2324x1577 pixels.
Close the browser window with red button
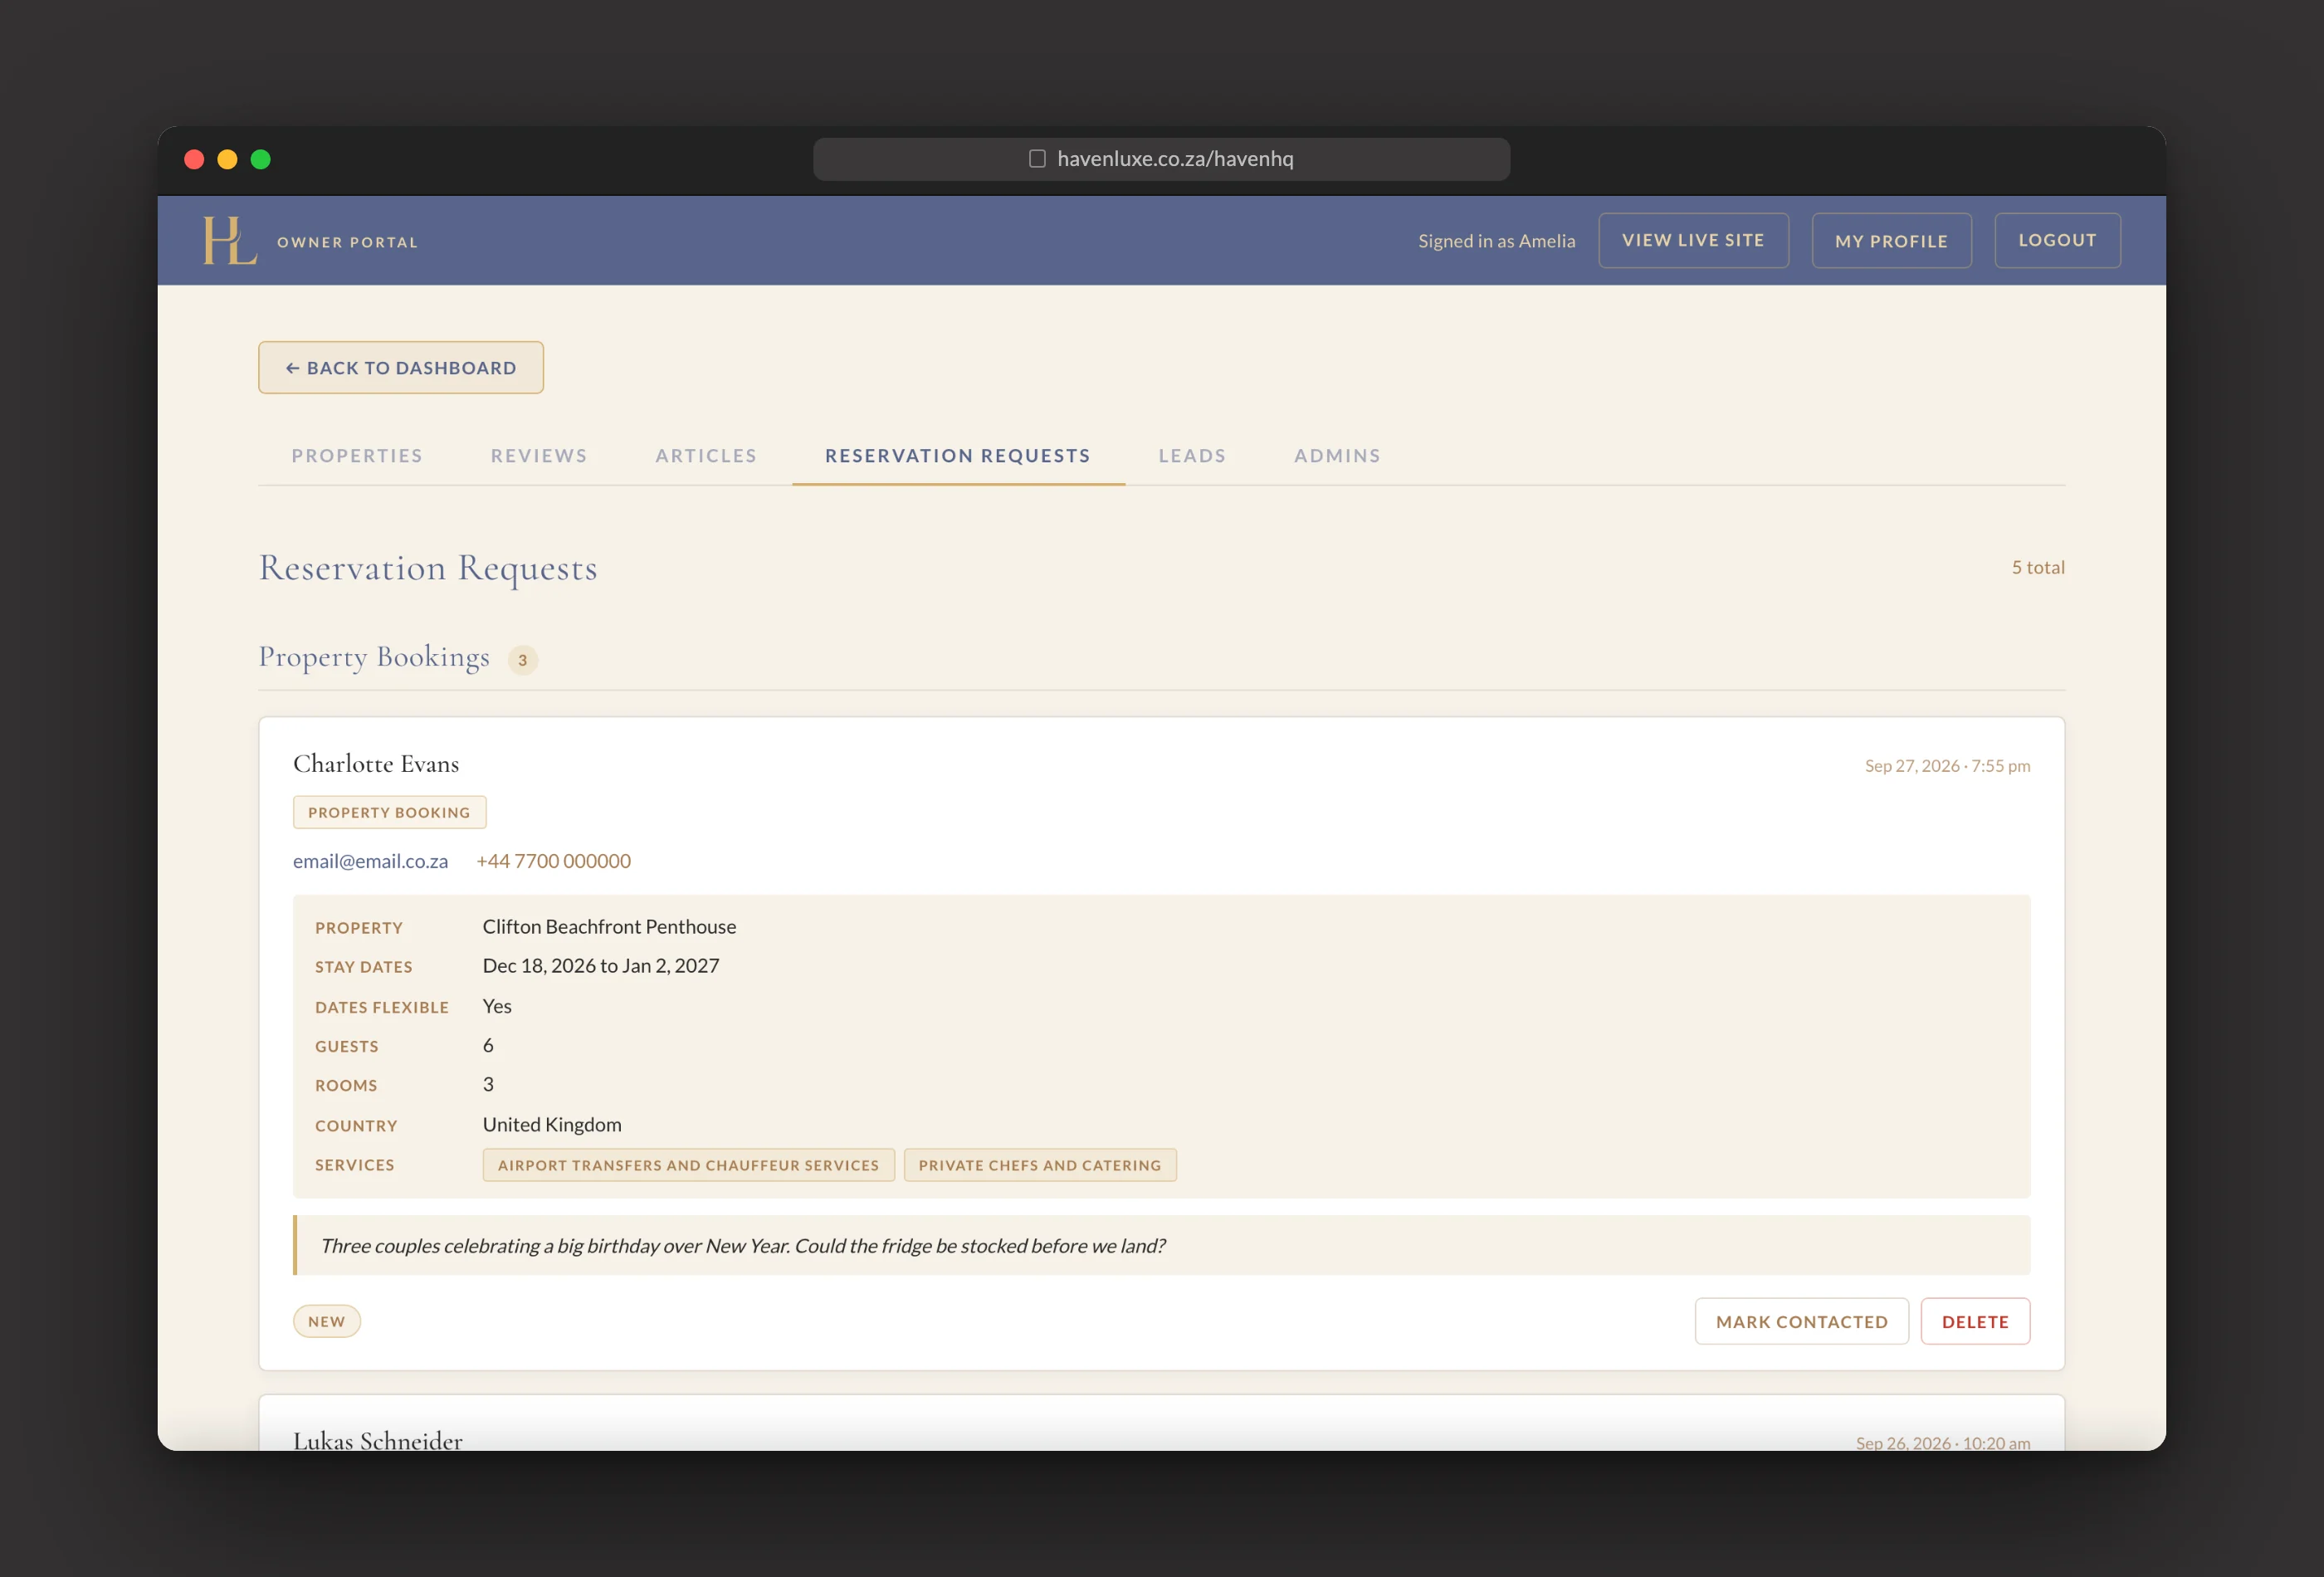(x=195, y=160)
